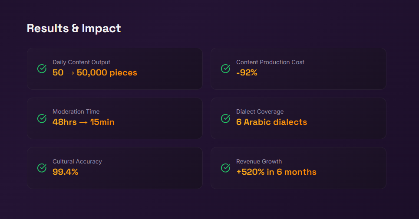Click the Results & Impact heading
The image size is (419, 219).
tap(74, 28)
